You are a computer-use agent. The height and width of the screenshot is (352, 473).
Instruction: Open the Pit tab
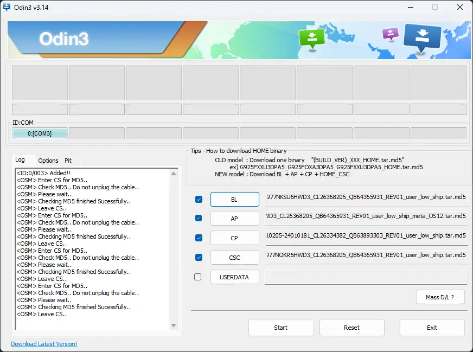(x=68, y=161)
